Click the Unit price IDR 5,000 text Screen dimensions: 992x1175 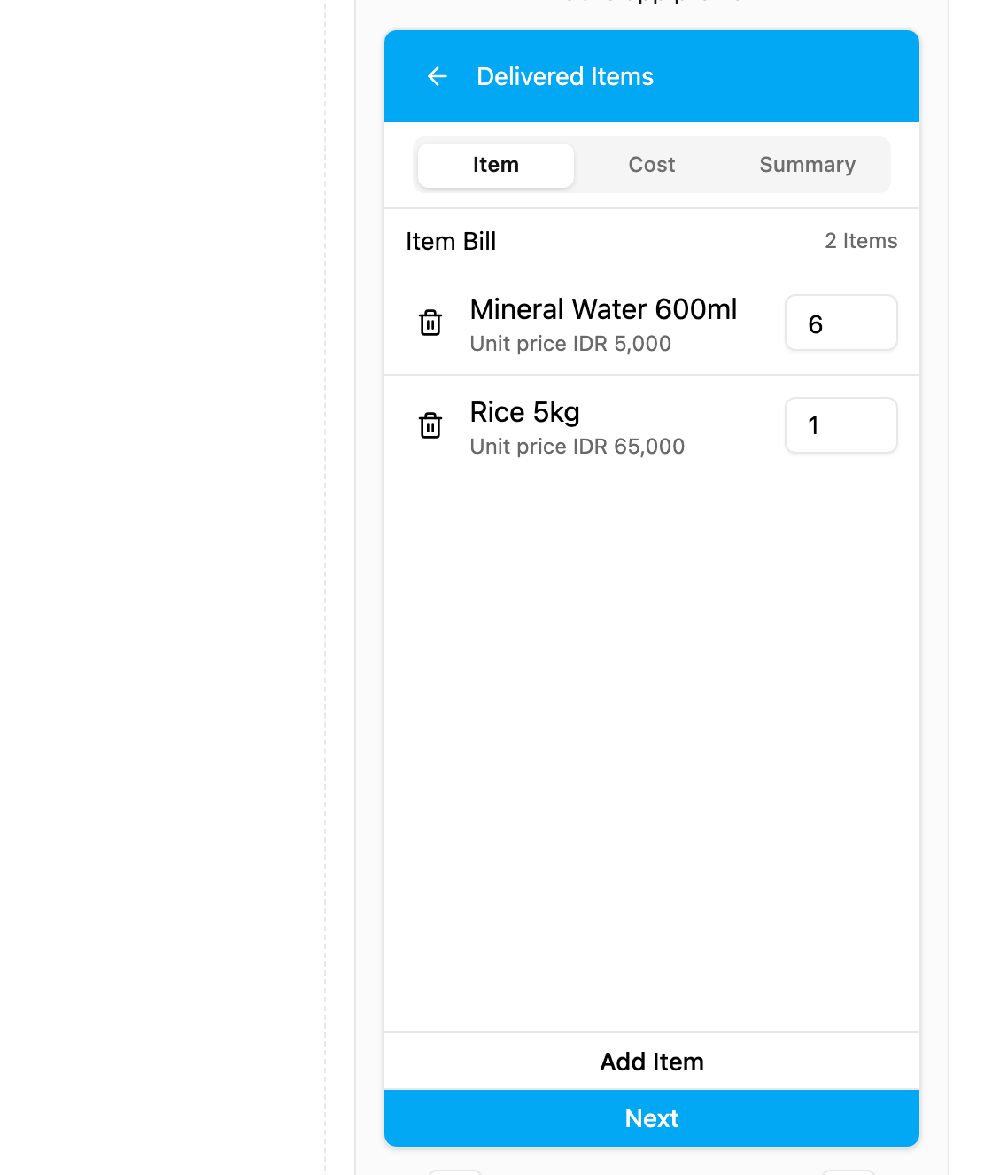coord(570,344)
